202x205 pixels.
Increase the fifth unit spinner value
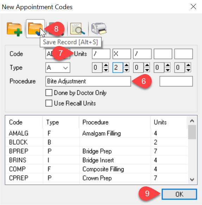[188, 65]
